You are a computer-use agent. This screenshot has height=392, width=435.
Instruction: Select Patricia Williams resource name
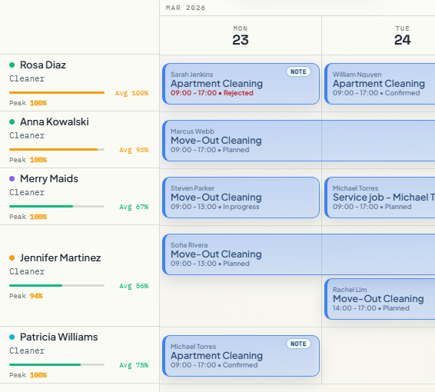click(x=59, y=337)
